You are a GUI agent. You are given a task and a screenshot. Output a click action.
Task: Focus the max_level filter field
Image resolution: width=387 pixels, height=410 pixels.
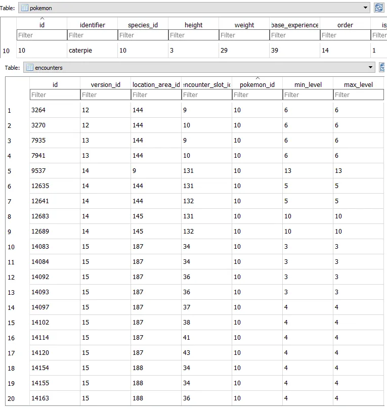click(x=358, y=95)
